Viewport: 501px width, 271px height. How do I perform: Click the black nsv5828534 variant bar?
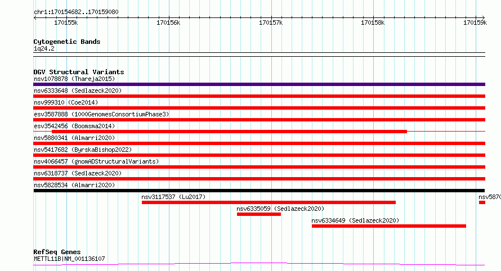(259, 191)
